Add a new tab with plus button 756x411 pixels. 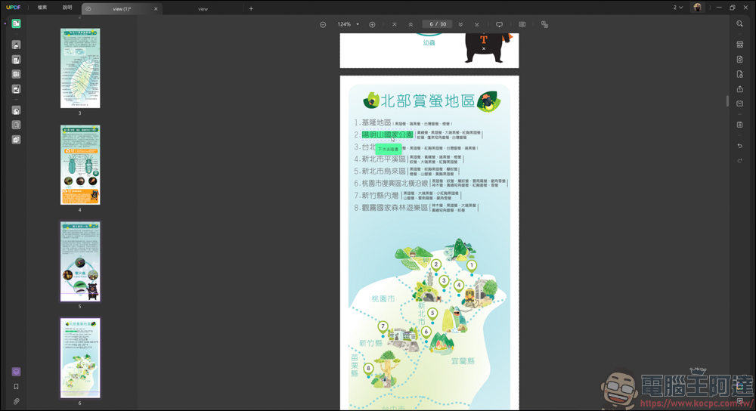coord(251,8)
